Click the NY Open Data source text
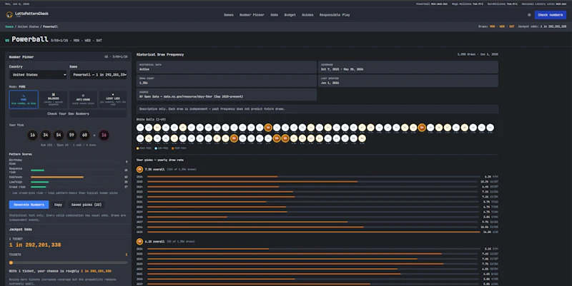Viewport: 572px width, 286px height. 191,96
